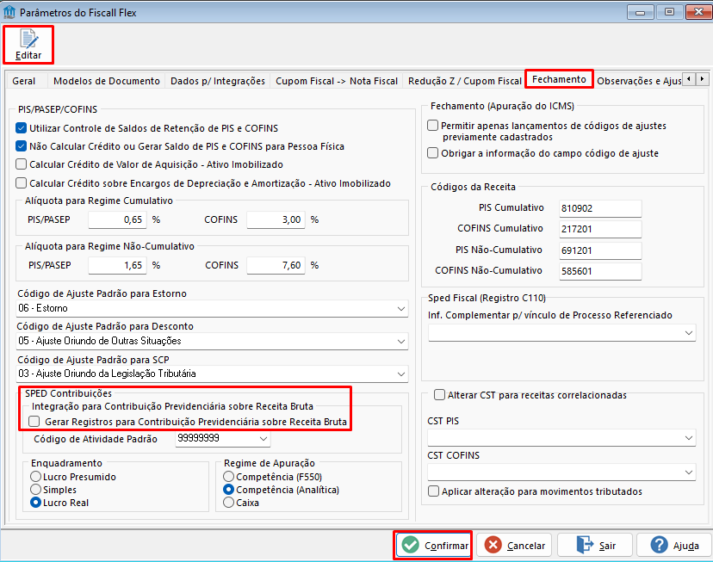
Task: Select Caixa regime de apuração
Action: (229, 503)
